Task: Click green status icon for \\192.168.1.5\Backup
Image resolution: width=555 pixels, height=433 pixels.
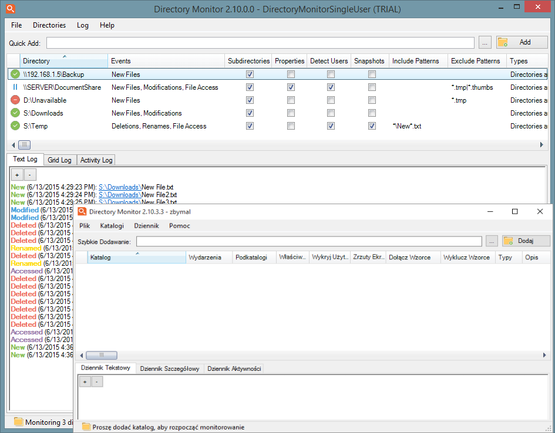Action: [15, 75]
